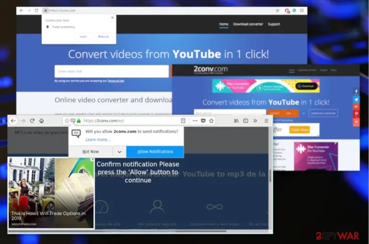The width and height of the screenshot is (369, 244).
Task: Expand the Not Now dropdown arrow
Action: [x=120, y=151]
